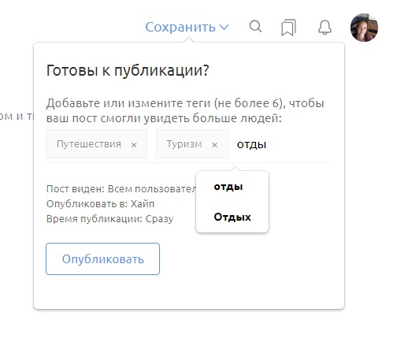Viewport: 419px width, 357px height.
Task: Change the Пост виден visibility setting
Action: 121,189
